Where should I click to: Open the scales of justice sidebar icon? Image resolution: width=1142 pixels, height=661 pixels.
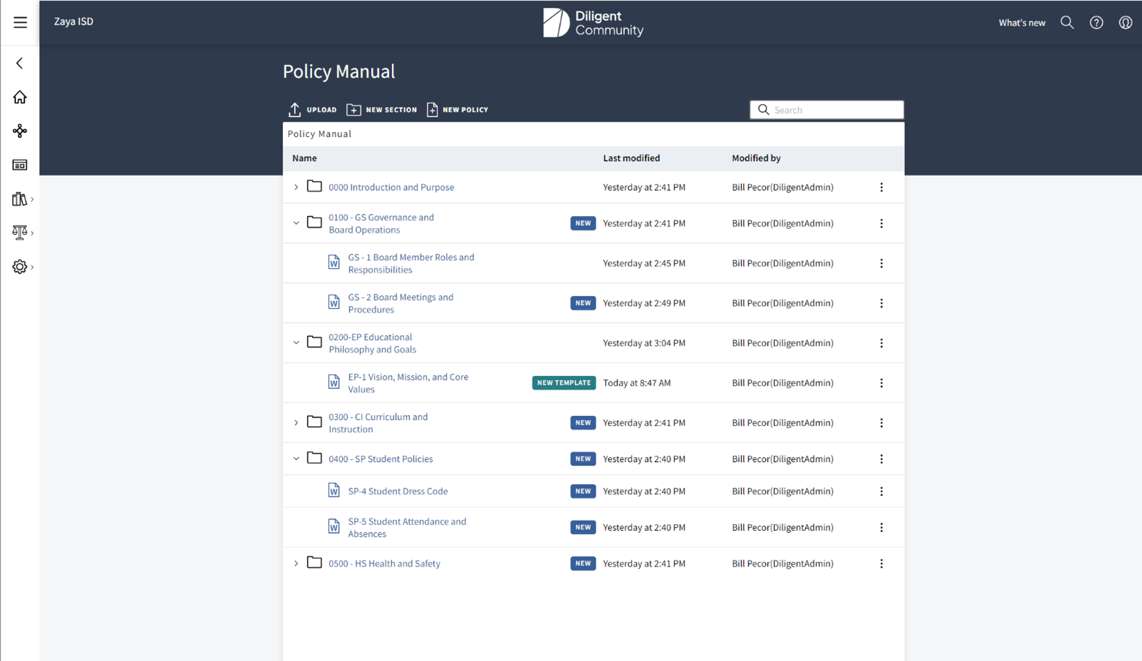[x=20, y=233]
